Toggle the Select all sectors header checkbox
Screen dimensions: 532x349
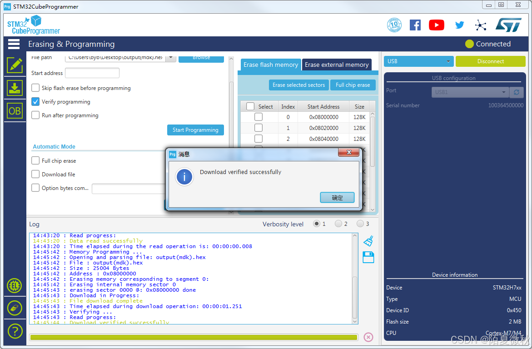click(250, 106)
